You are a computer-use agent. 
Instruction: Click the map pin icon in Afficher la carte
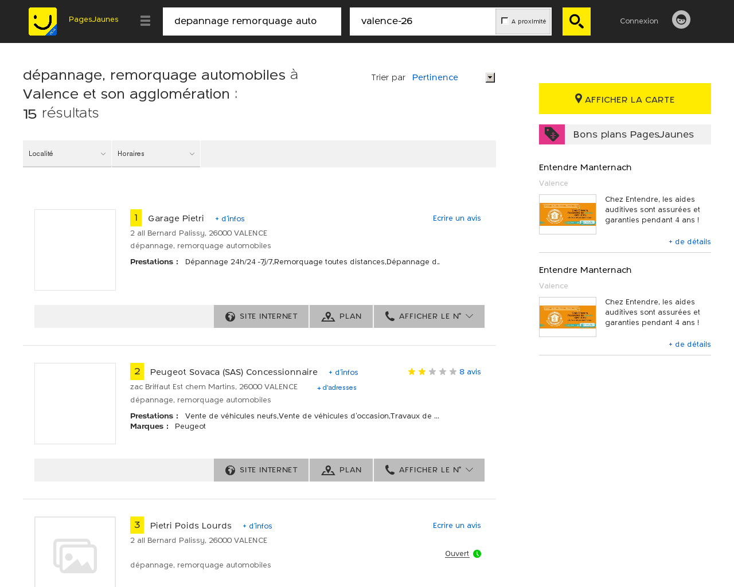(579, 99)
